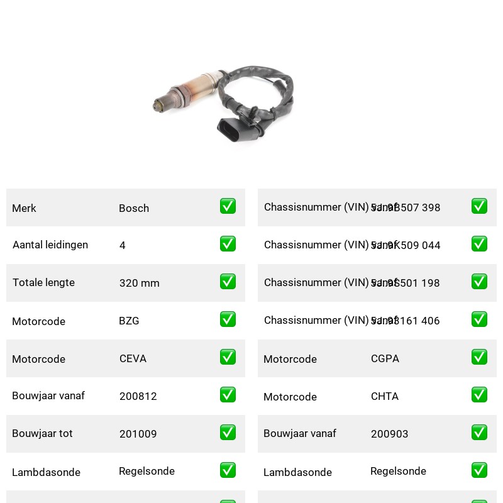Image resolution: width=503 pixels, height=503 pixels.
Task: Click the right column Lambdasonde checkmark
Action: [x=479, y=470]
